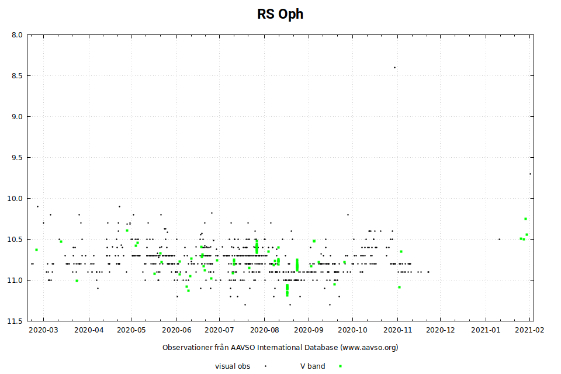Click the 9.5 y-axis tick label
The width and height of the screenshot is (561, 374).
tap(17, 158)
